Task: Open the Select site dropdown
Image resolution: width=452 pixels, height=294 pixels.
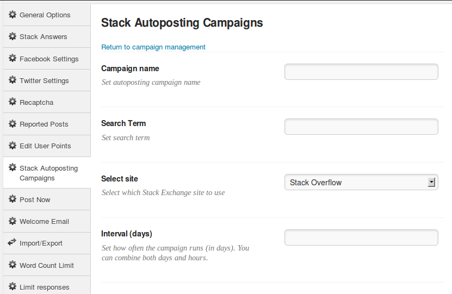Action: coord(361,182)
